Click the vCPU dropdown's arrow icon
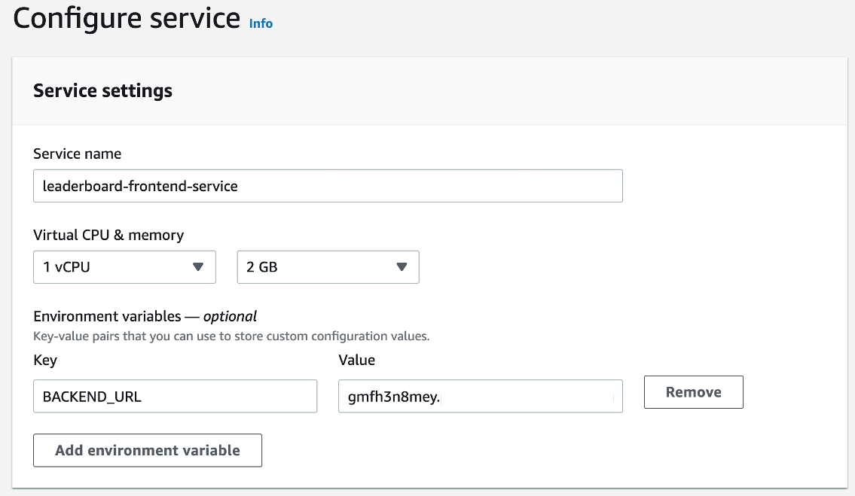The width and height of the screenshot is (855, 496). coord(199,266)
